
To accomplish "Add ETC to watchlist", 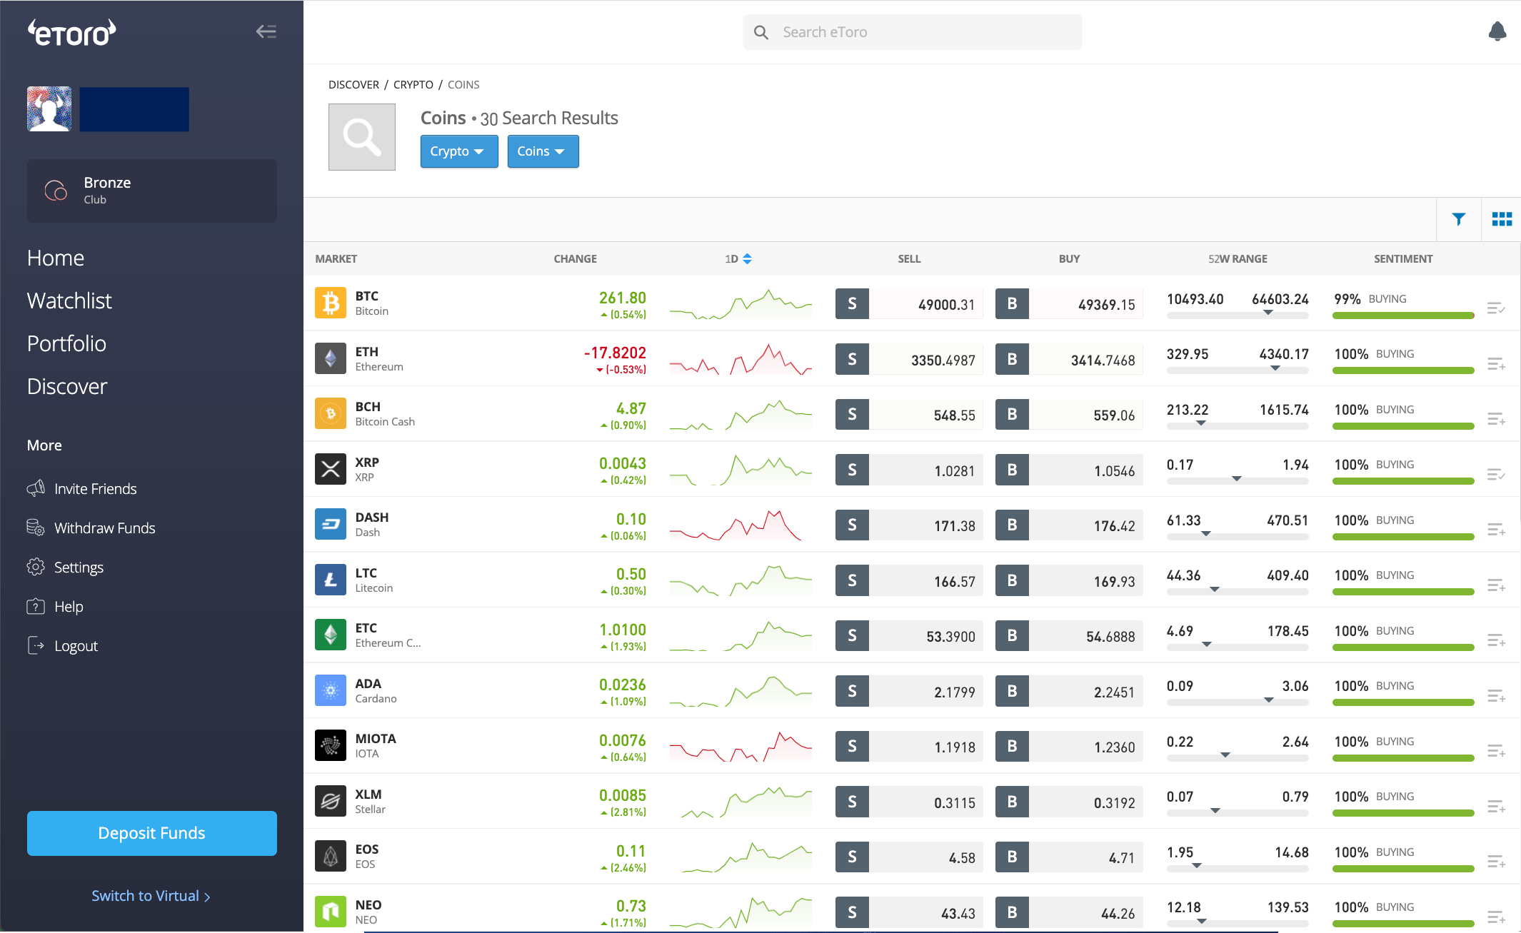I will [x=1496, y=640].
